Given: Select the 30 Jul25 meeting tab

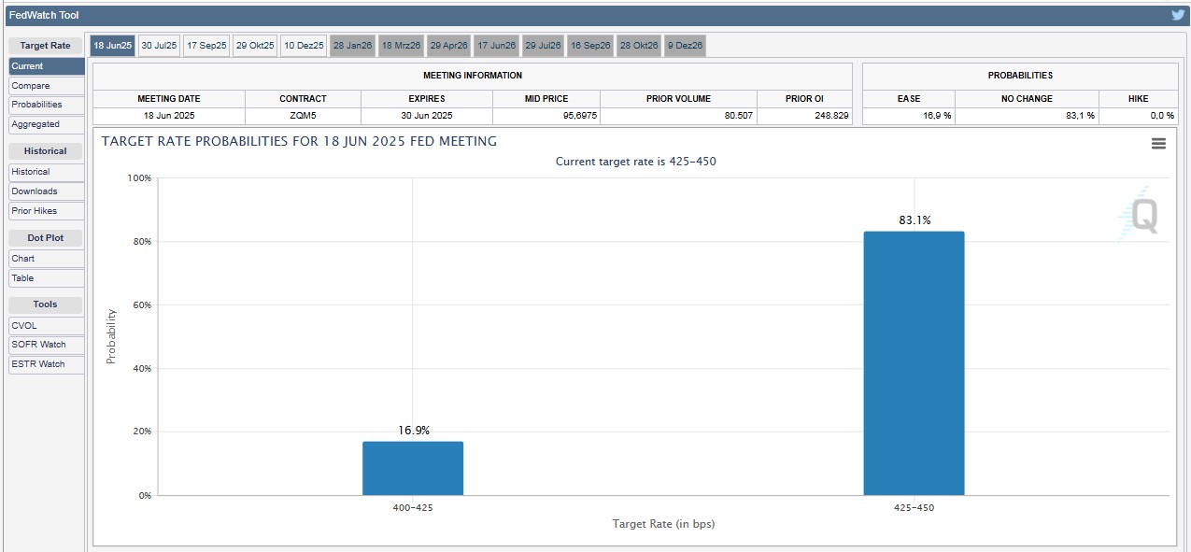Looking at the screenshot, I should coord(159,46).
